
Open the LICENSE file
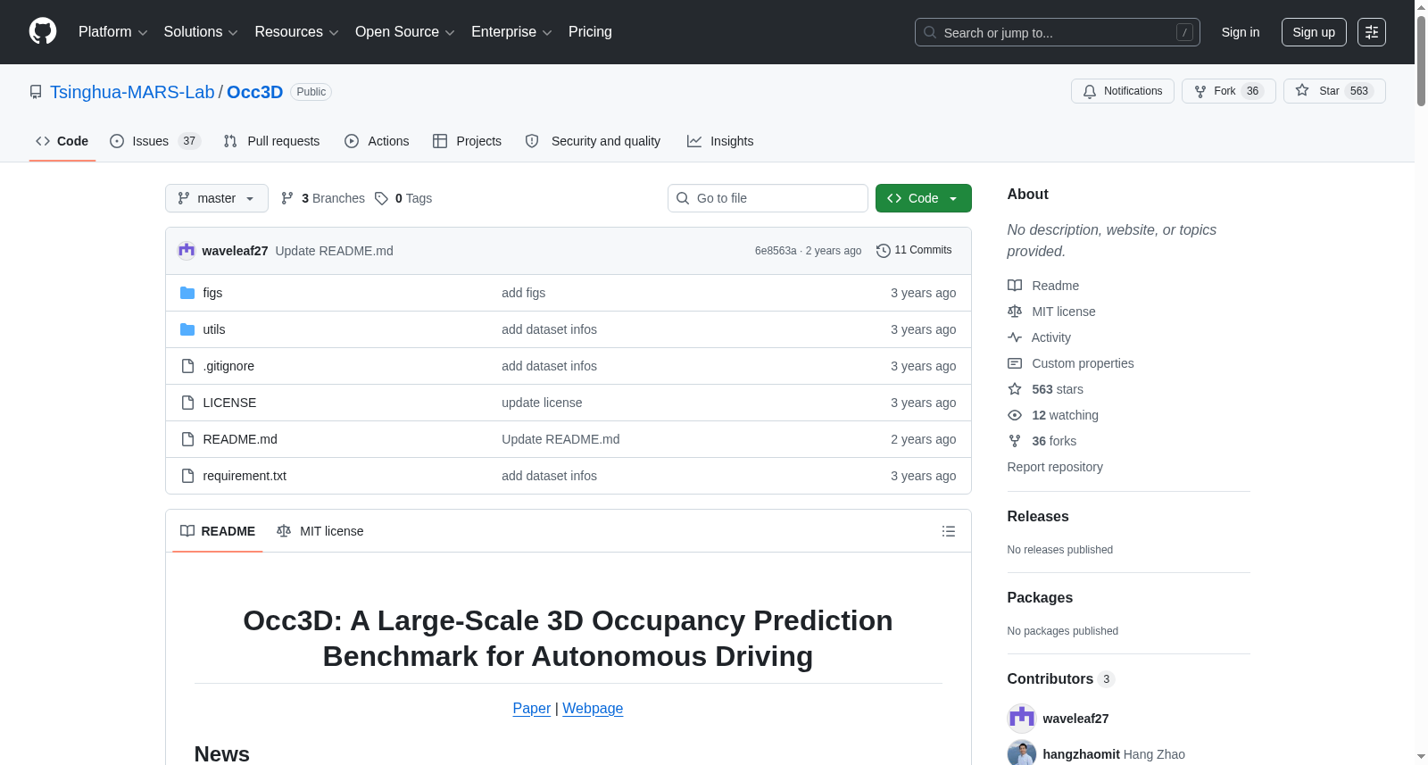click(229, 403)
